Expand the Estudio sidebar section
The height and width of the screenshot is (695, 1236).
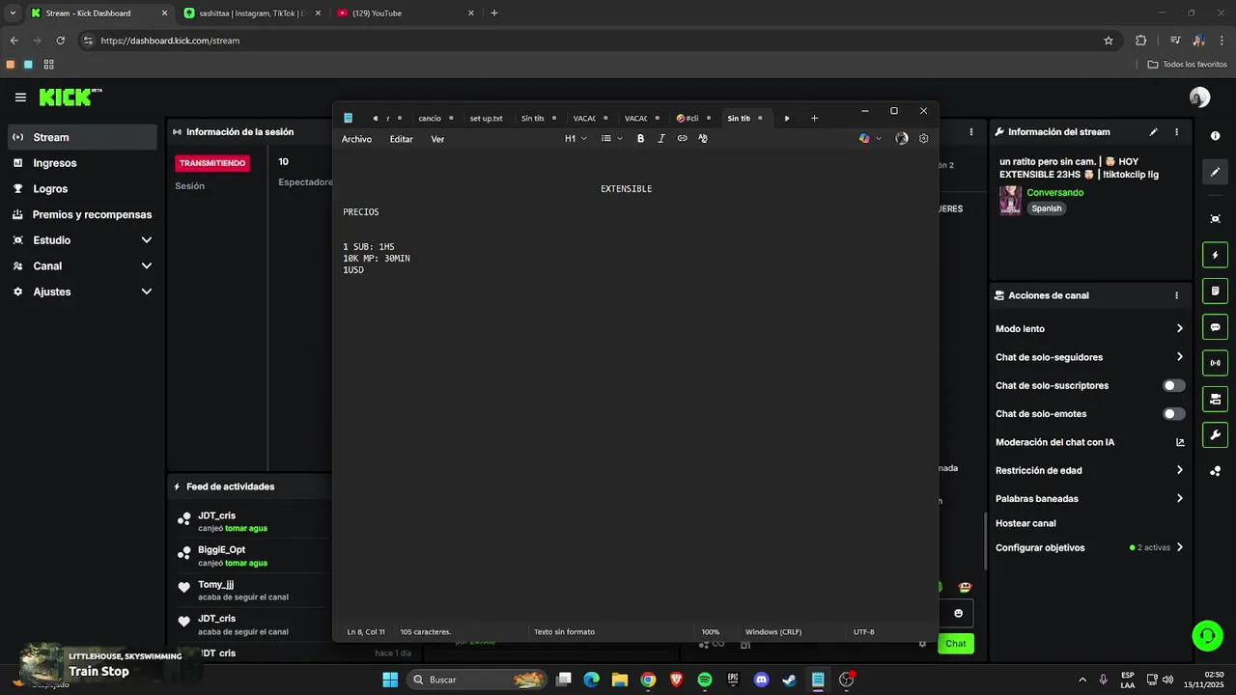pos(82,240)
